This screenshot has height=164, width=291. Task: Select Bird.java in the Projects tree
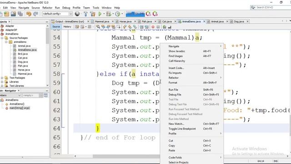pyautogui.click(x=23, y=54)
